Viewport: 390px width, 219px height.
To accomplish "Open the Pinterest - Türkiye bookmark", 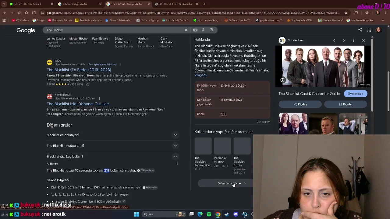I will [x=60, y=20].
